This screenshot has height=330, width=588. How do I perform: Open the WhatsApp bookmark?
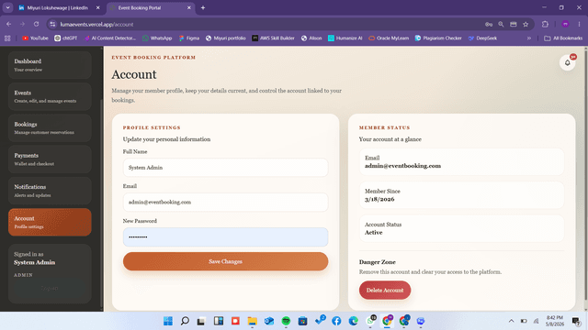pos(157,38)
